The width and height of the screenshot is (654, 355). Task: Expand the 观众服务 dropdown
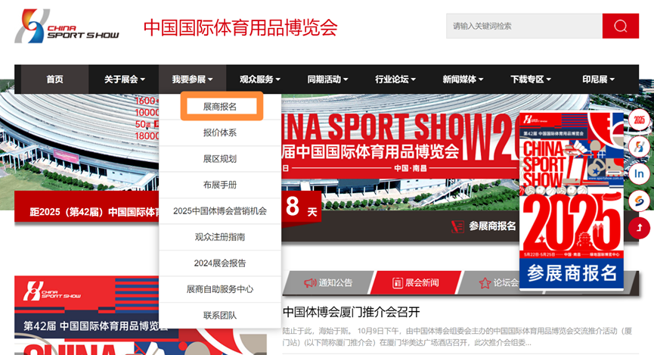[260, 79]
